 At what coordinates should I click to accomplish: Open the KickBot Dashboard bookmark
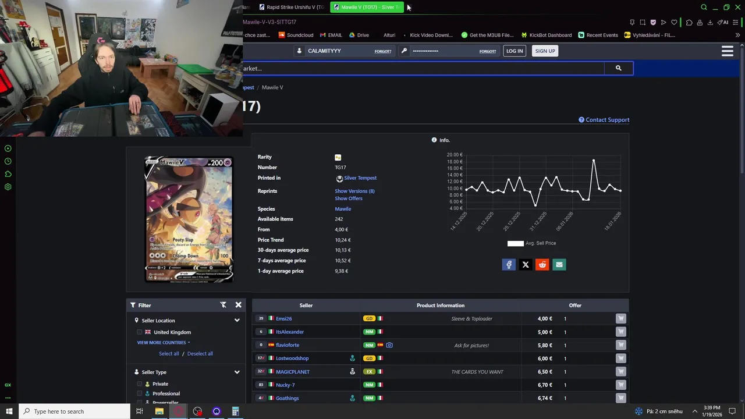pos(546,35)
